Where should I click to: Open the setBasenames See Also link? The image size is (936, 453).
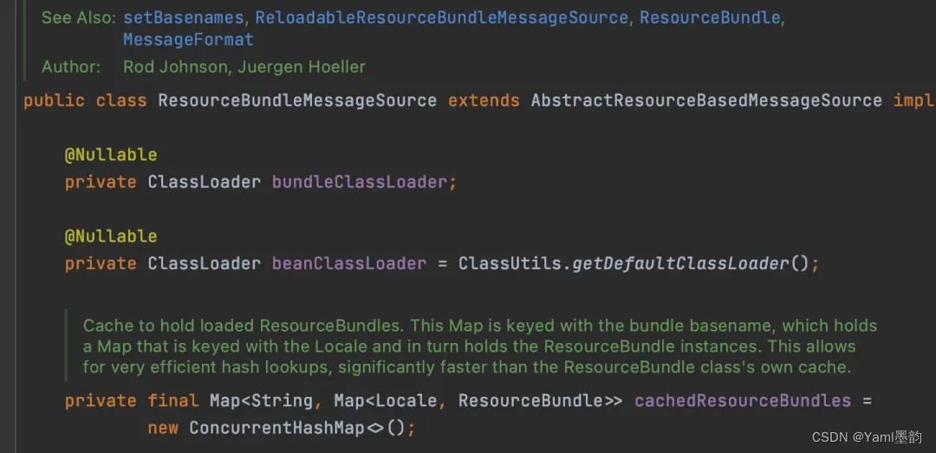(183, 18)
